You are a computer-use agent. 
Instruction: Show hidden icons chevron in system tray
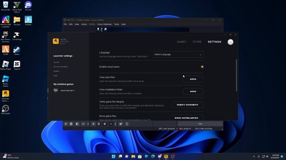(x=254, y=156)
